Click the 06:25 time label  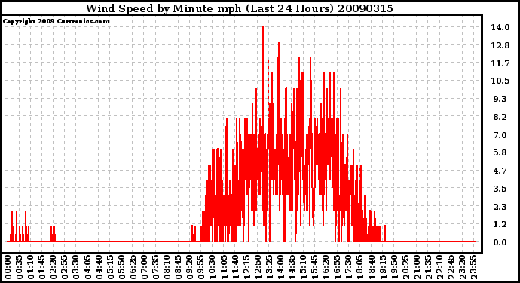(x=133, y=267)
